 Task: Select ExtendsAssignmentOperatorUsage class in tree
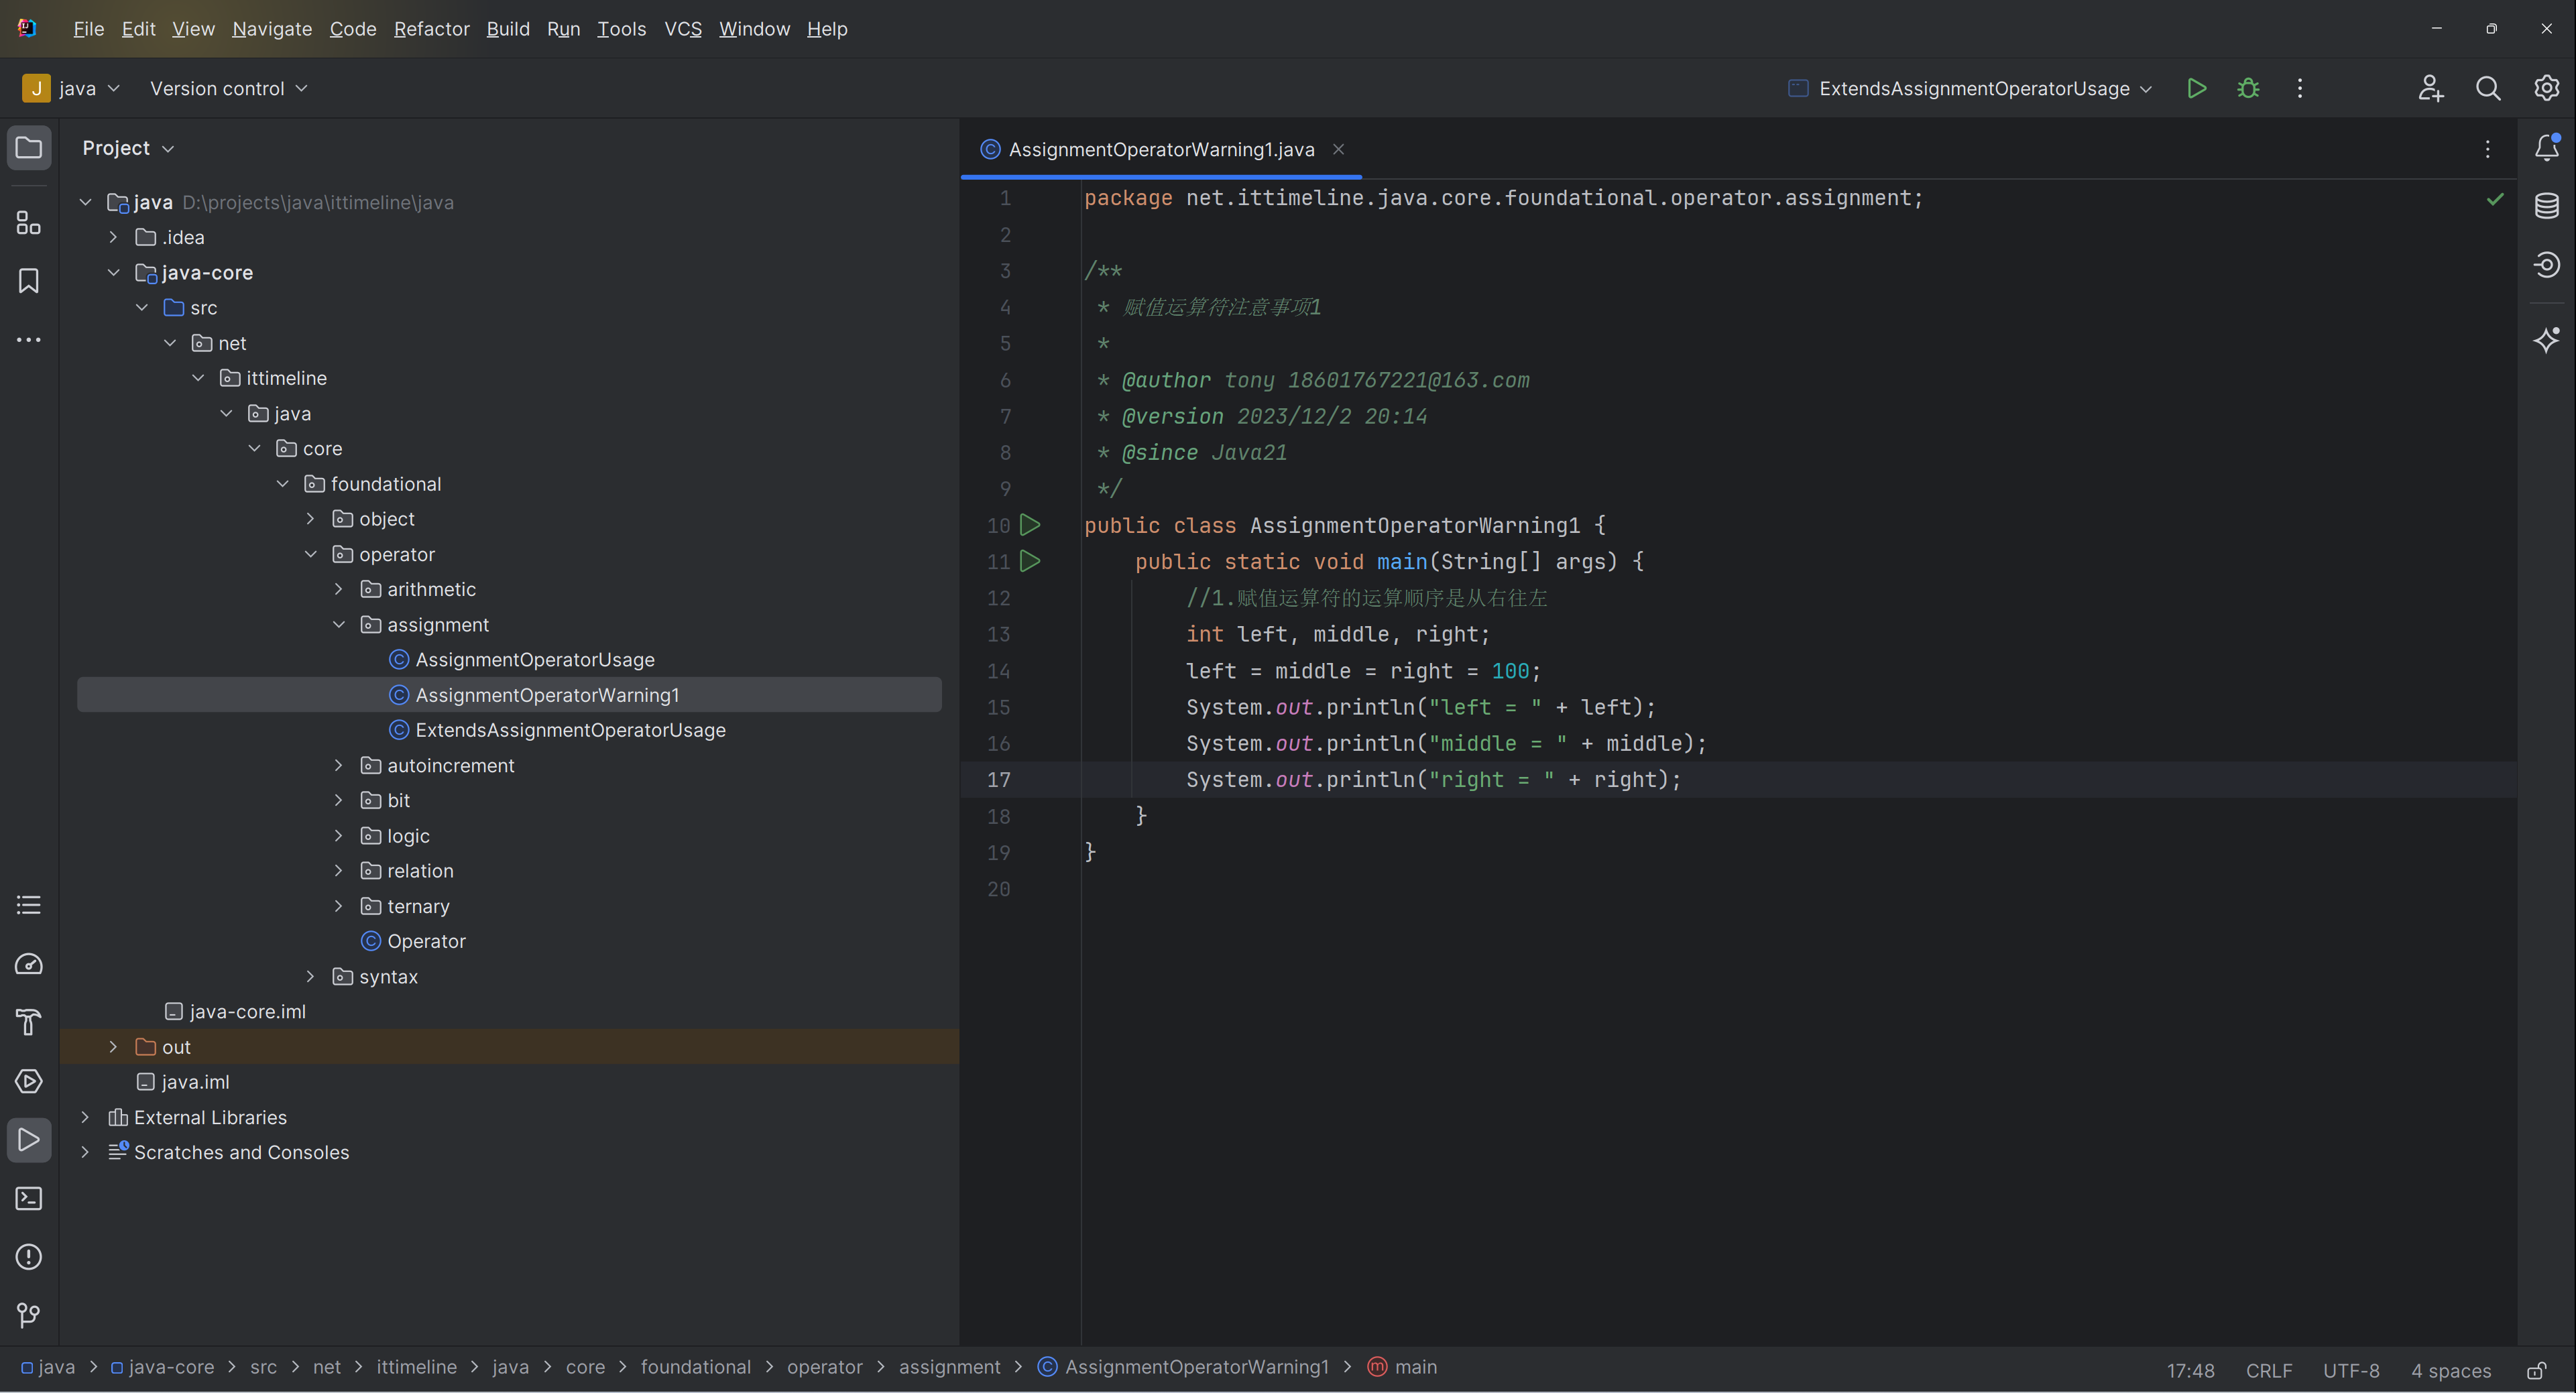pos(571,730)
